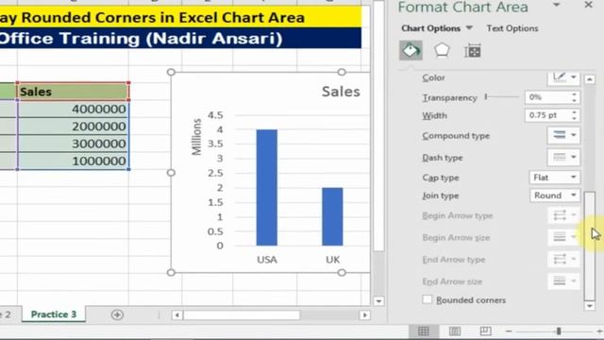Expand the Chart Options dropdown arrow
Viewport: 604px width, 340px height.
pos(469,27)
